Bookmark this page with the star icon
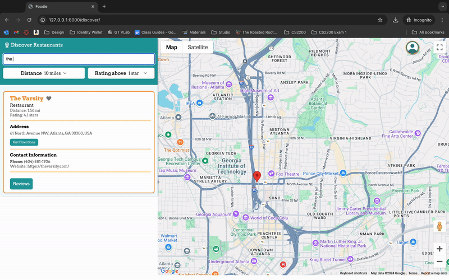This screenshot has width=449, height=280. 380,20
